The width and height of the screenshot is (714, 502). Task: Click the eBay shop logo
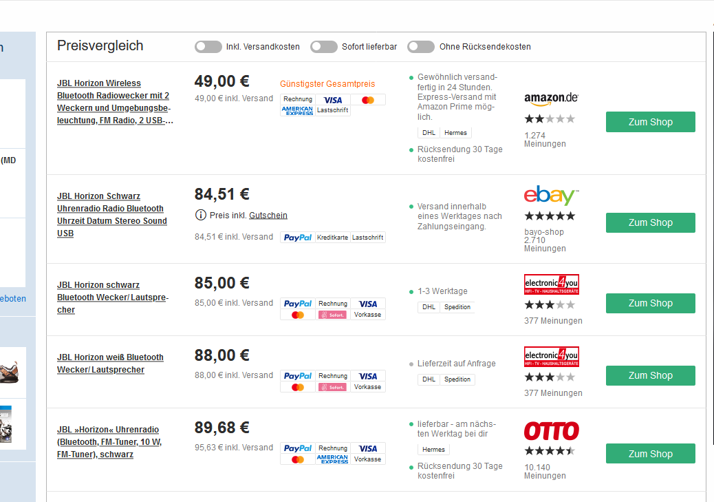[551, 196]
